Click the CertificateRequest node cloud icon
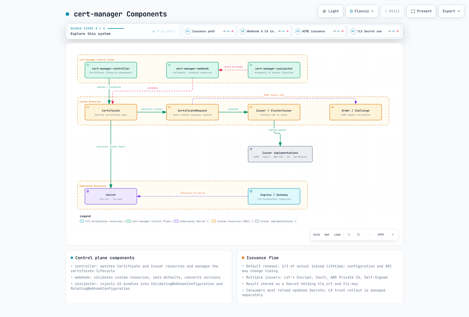This screenshot has width=469, height=317. click(x=169, y=107)
